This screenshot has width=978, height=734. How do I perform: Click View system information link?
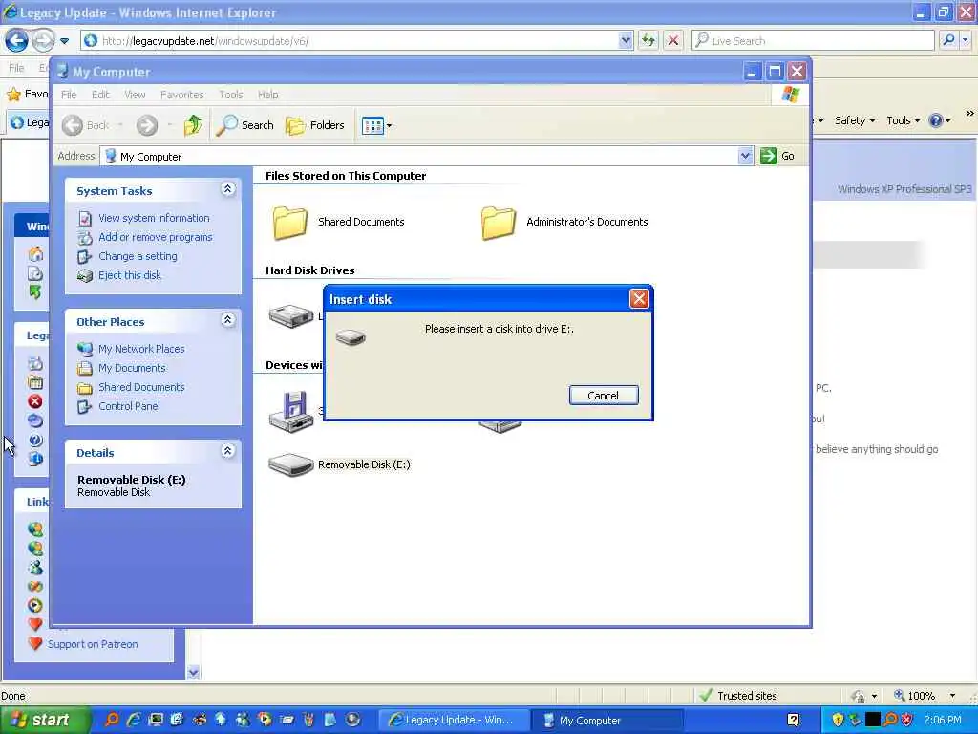click(154, 218)
